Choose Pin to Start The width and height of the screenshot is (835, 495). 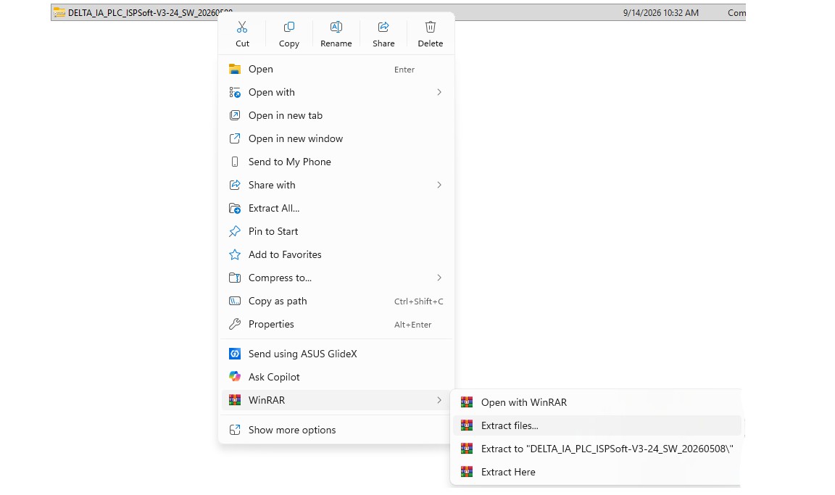[x=336, y=231]
